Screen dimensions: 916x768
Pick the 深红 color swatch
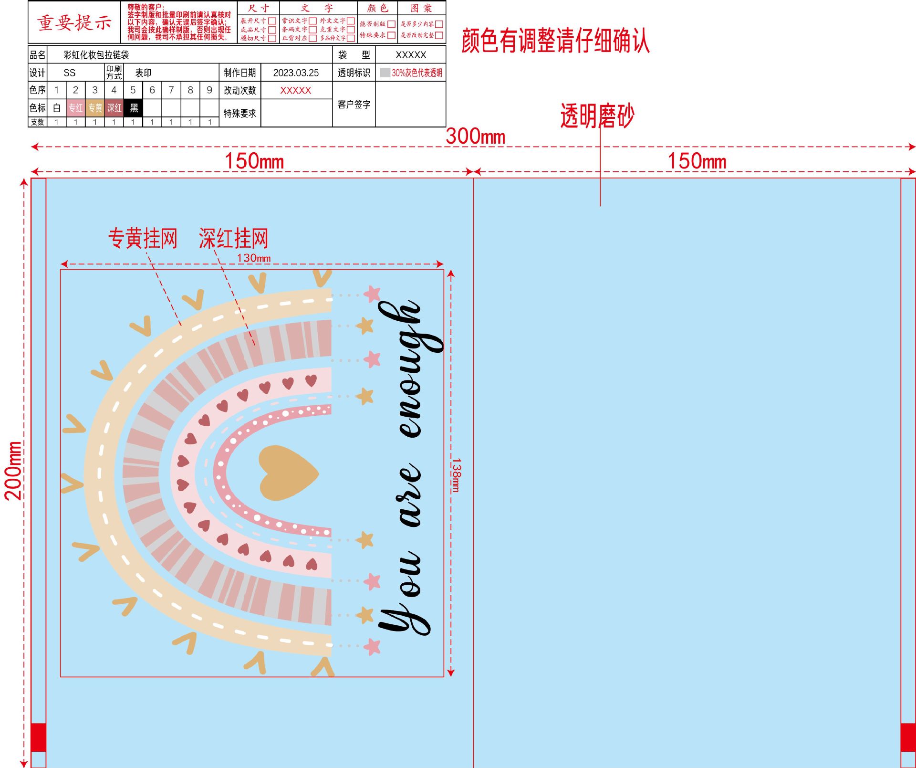point(114,108)
